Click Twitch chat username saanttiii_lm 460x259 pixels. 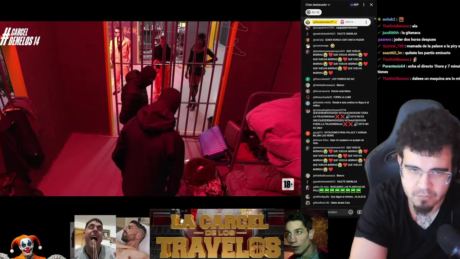[x=392, y=53]
